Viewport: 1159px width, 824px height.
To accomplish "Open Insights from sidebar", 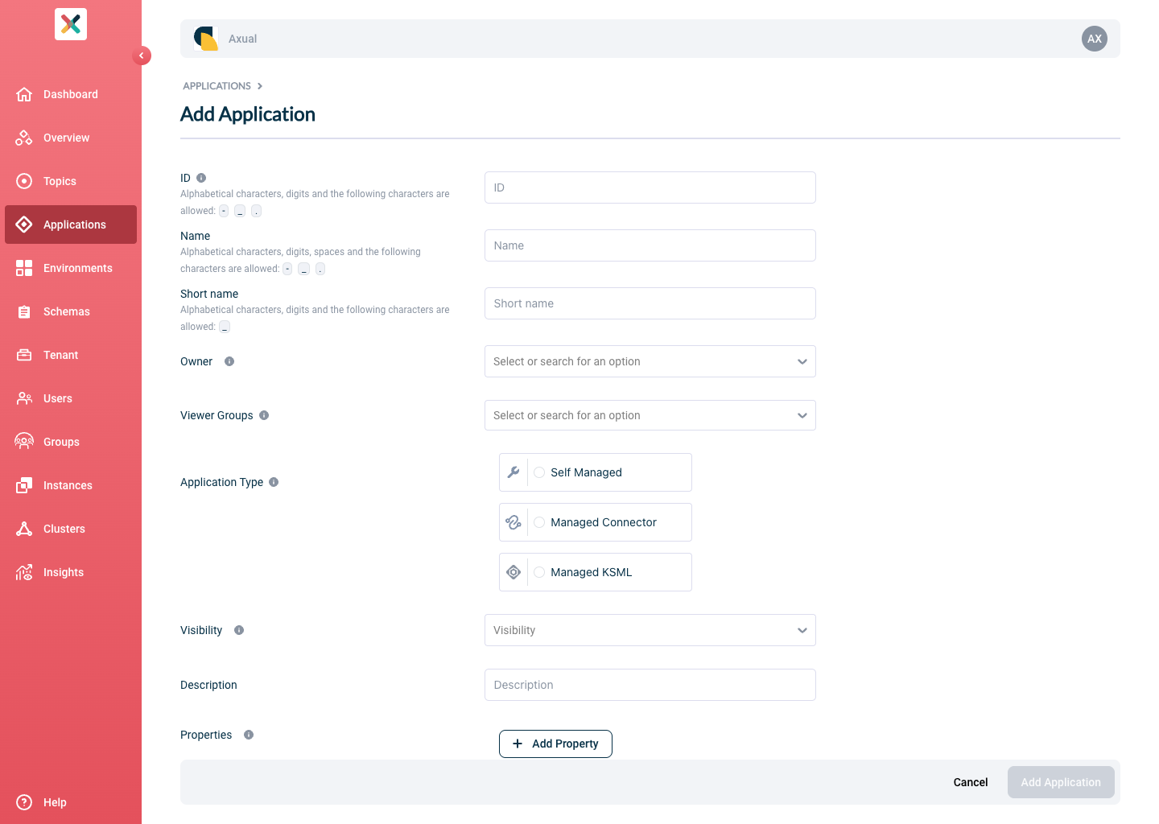I will (x=71, y=572).
